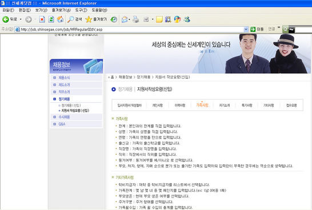This screenshot has height=210, width=312.
Task: Expand the Back button history arrow
Action: tap(21, 19)
